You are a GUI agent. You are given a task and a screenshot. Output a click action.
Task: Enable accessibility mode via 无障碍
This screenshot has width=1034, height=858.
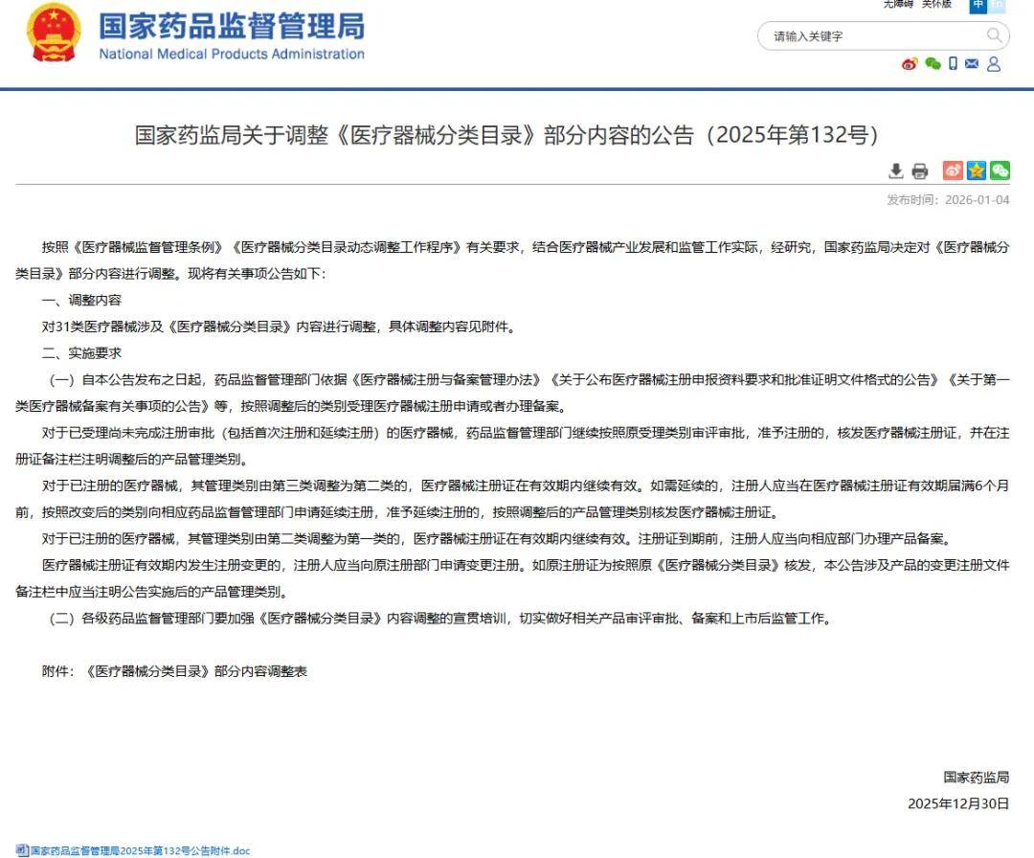[x=898, y=5]
